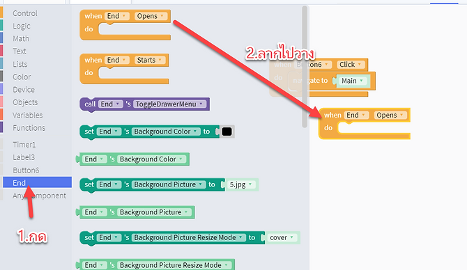Expand End dropdown in 'when End Starts' block
The width and height of the screenshot is (467, 270).
117,60
